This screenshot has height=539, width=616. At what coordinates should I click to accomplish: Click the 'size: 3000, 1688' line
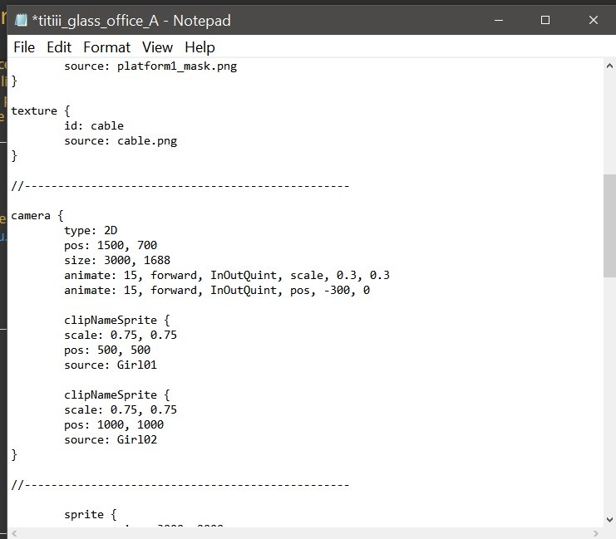pyautogui.click(x=117, y=260)
